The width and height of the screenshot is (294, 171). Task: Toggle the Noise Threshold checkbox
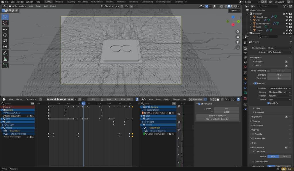click(x=268, y=71)
